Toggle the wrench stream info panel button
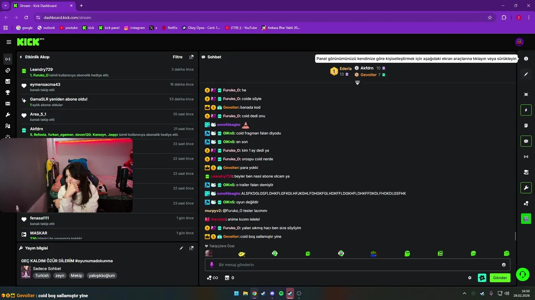535x300 pixels. coord(526,187)
